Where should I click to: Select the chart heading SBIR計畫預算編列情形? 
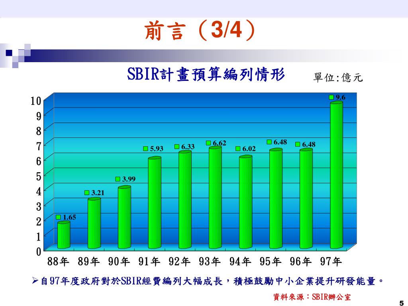pos(206,75)
